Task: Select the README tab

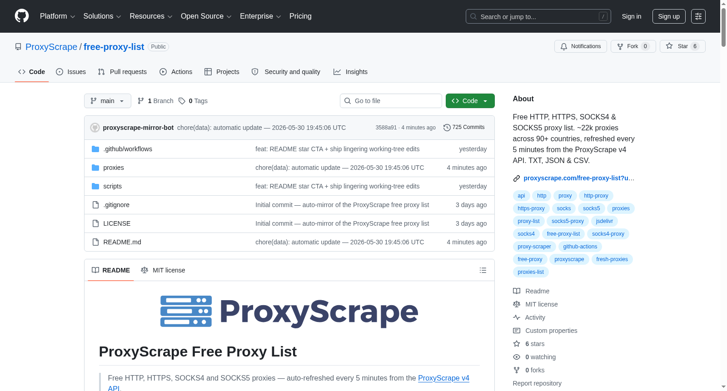Action: point(111,270)
